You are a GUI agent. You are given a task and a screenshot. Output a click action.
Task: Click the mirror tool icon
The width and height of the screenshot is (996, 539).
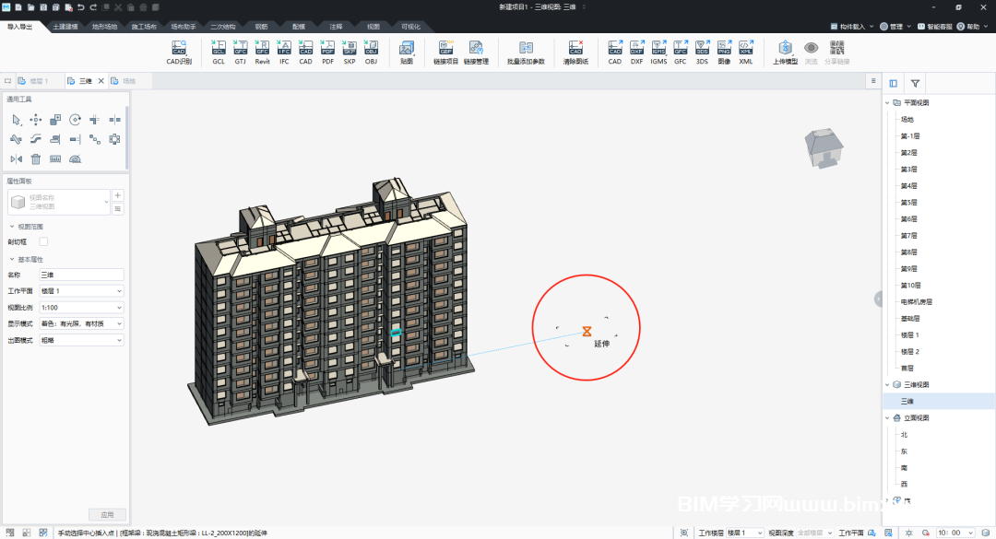coord(16,158)
